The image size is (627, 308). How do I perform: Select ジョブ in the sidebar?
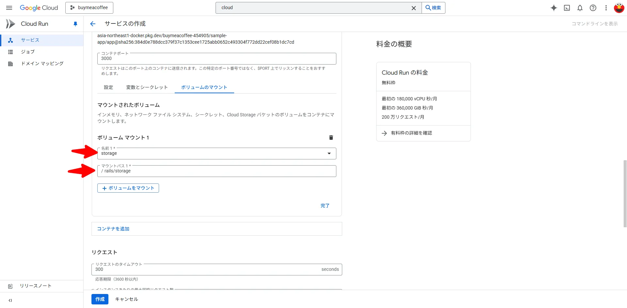[x=28, y=52]
